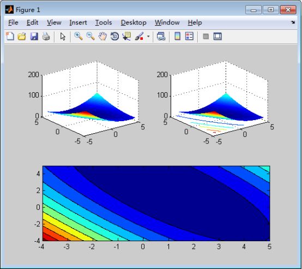
Task: Activate the Zoom Out magnifier tool
Action: [x=90, y=36]
